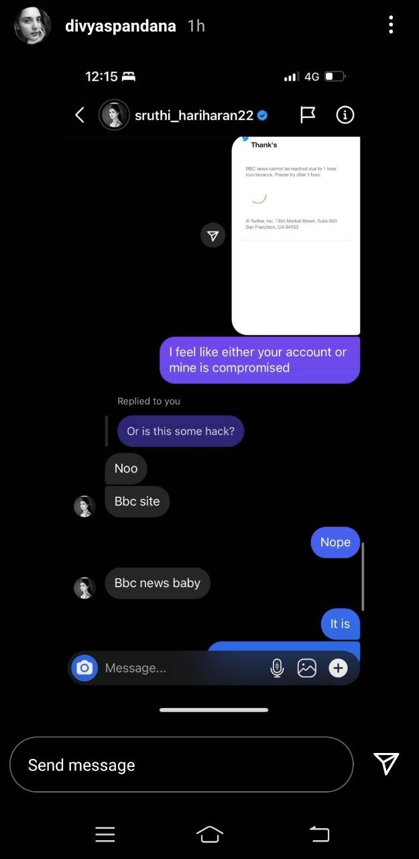Open the gallery image picker icon
The width and height of the screenshot is (419, 859).
307,668
